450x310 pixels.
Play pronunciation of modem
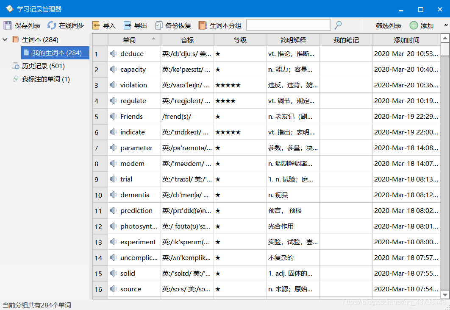click(114, 163)
